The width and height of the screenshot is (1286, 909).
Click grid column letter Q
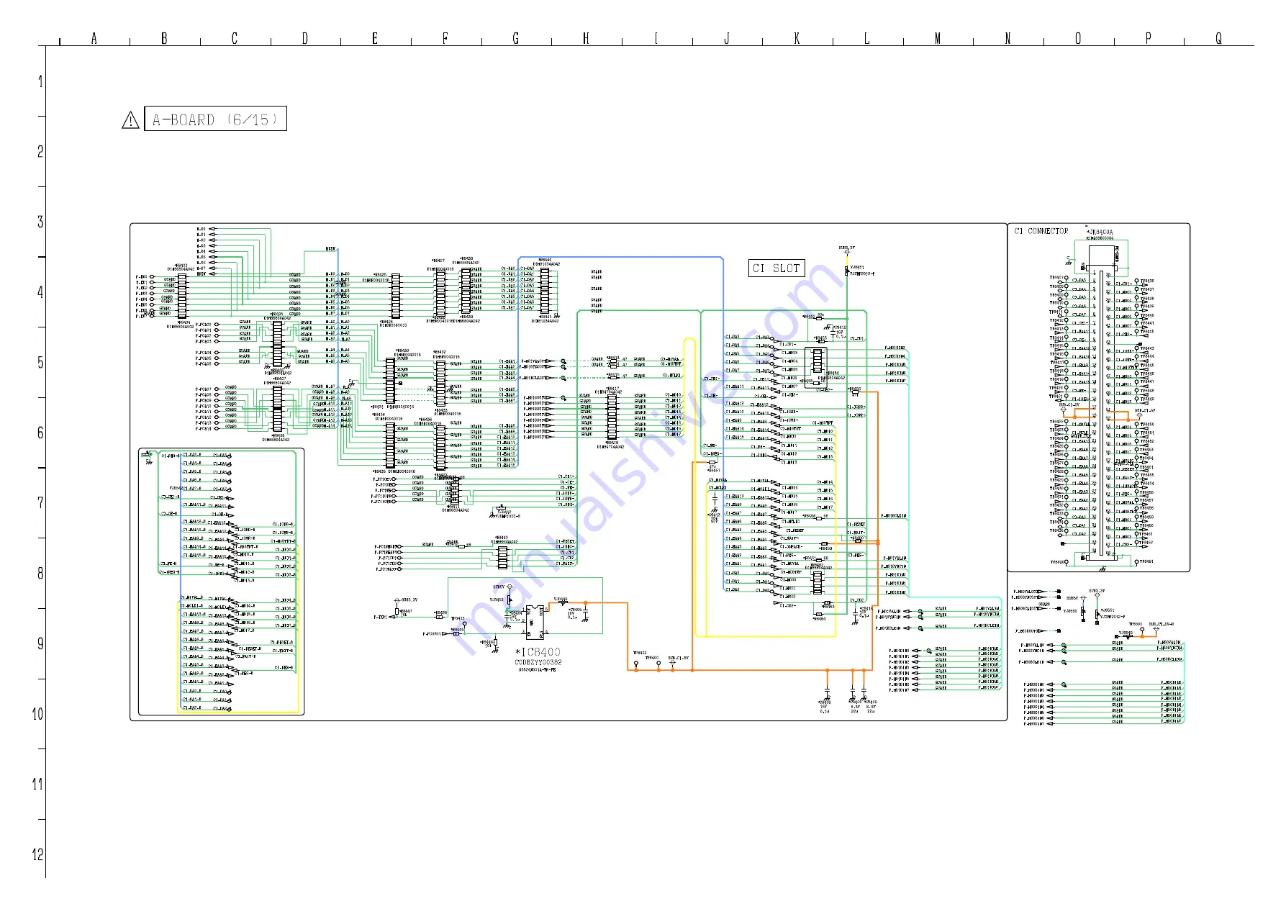pyautogui.click(x=1218, y=39)
